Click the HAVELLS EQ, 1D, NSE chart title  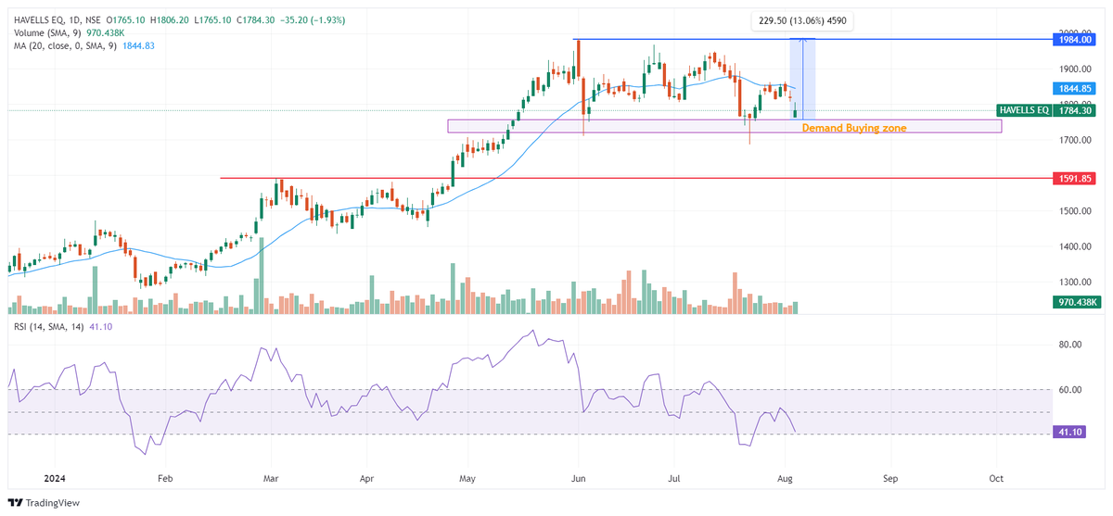[x=55, y=19]
